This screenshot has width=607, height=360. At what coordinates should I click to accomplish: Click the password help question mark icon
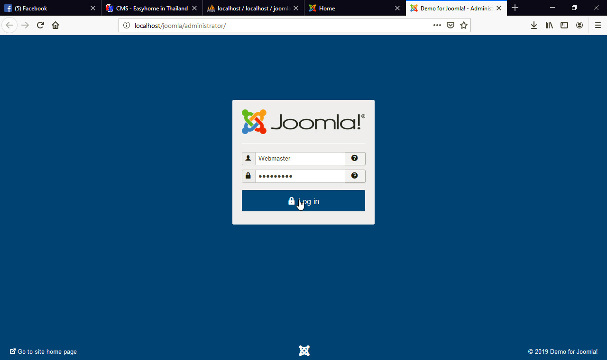pos(355,176)
